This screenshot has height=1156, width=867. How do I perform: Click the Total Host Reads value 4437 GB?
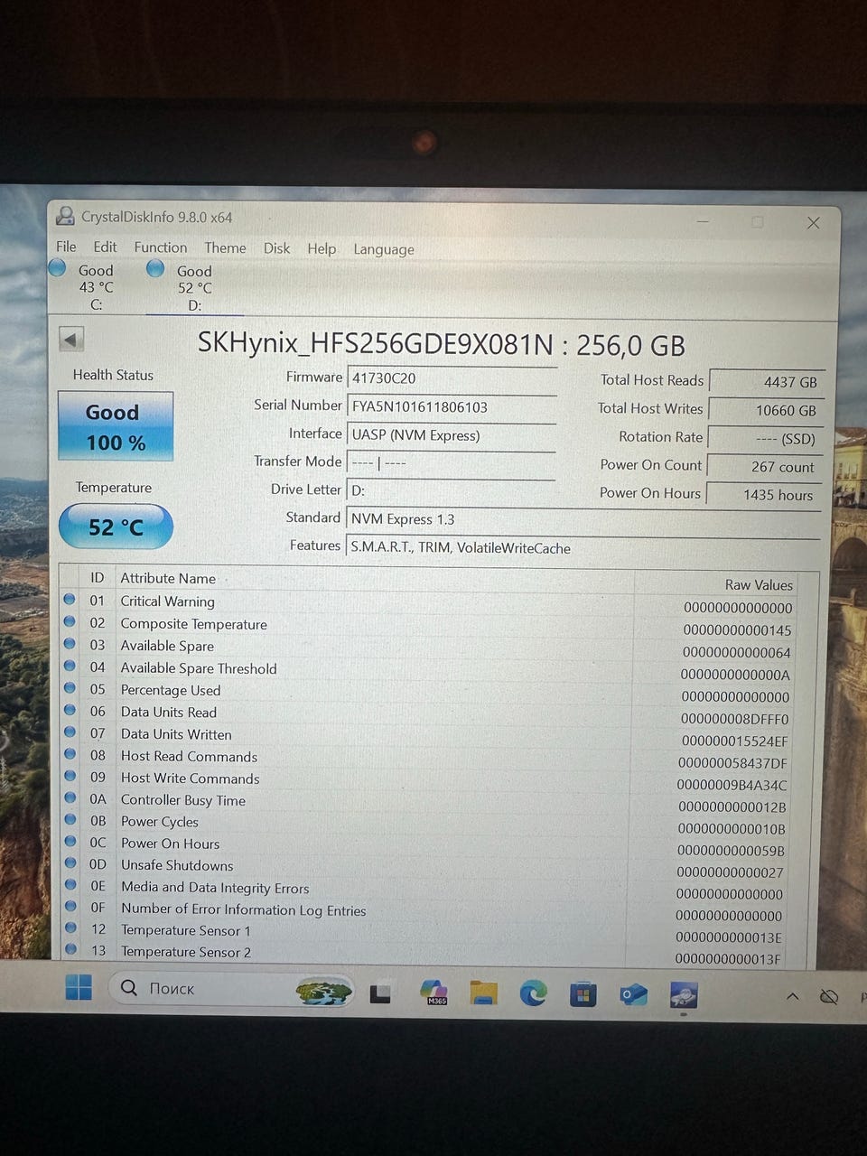(x=766, y=382)
